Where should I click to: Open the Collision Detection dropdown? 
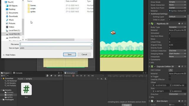(x=177, y=51)
